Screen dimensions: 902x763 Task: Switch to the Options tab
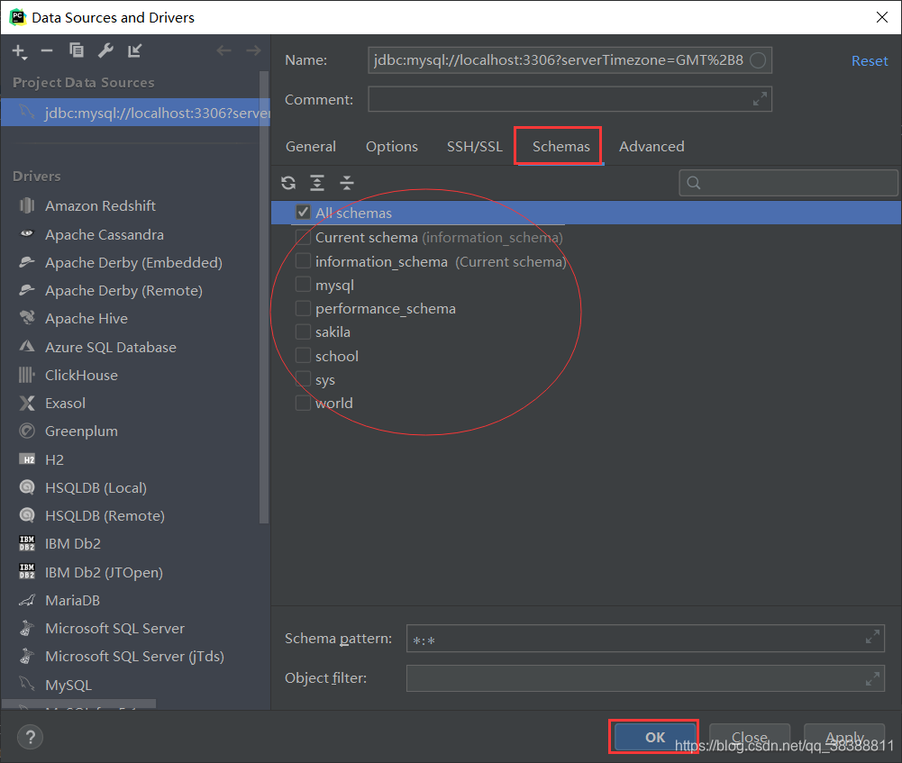392,147
